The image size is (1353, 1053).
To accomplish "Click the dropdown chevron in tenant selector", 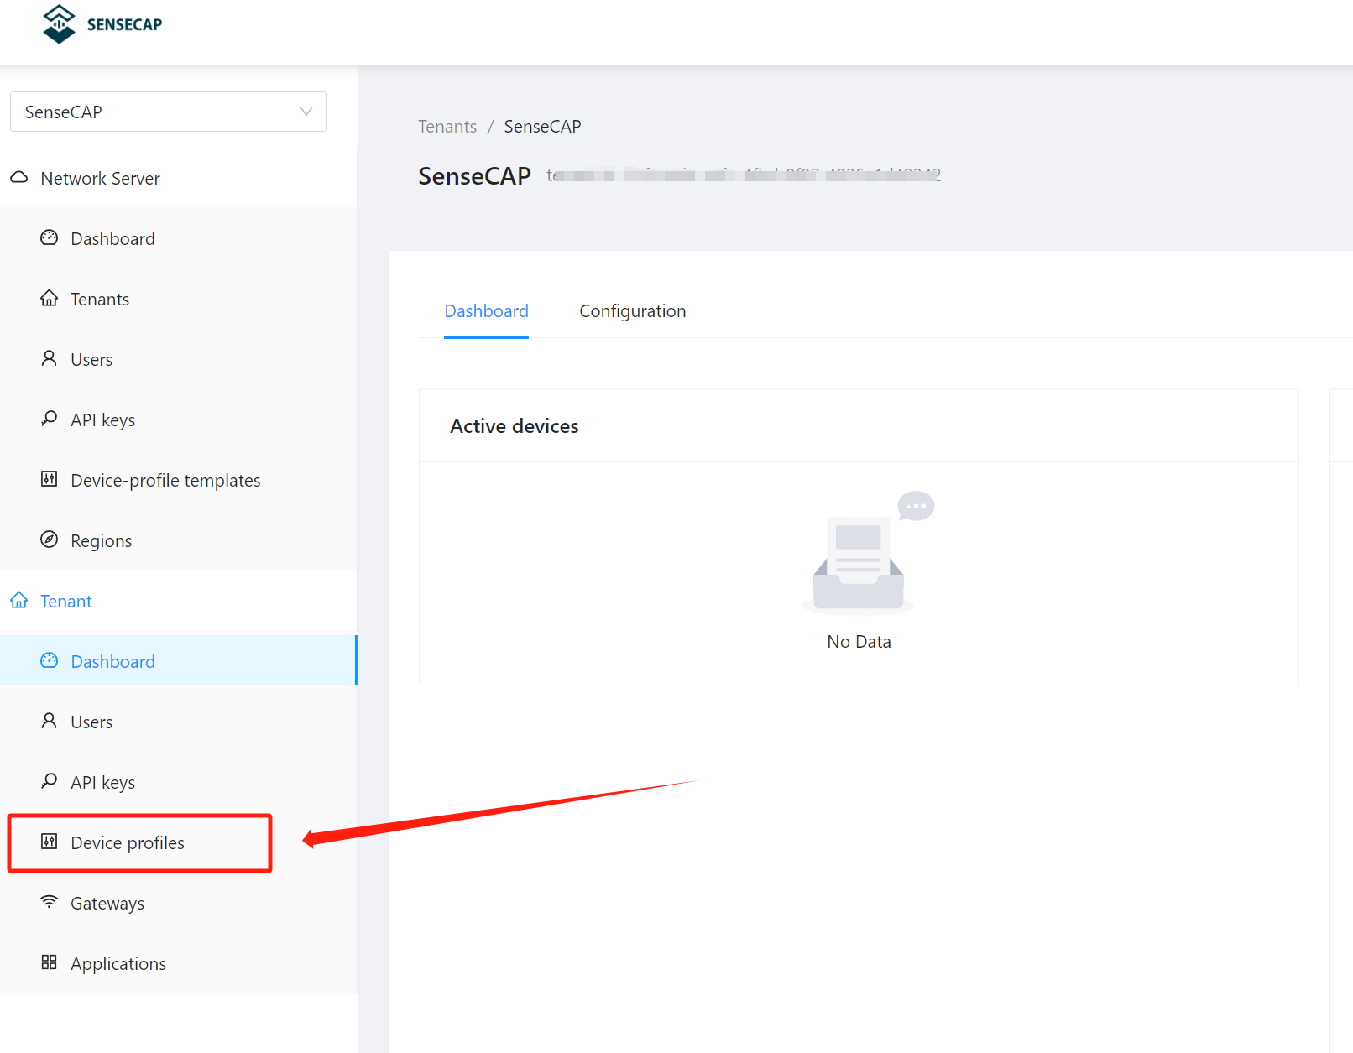I will coord(306,112).
